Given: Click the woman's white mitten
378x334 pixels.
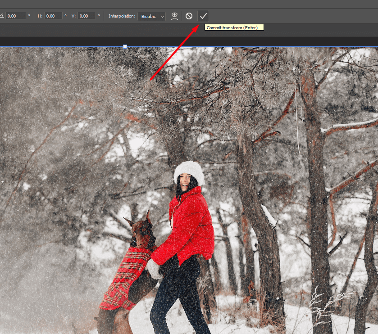Looking at the screenshot, I should pyautogui.click(x=154, y=269).
